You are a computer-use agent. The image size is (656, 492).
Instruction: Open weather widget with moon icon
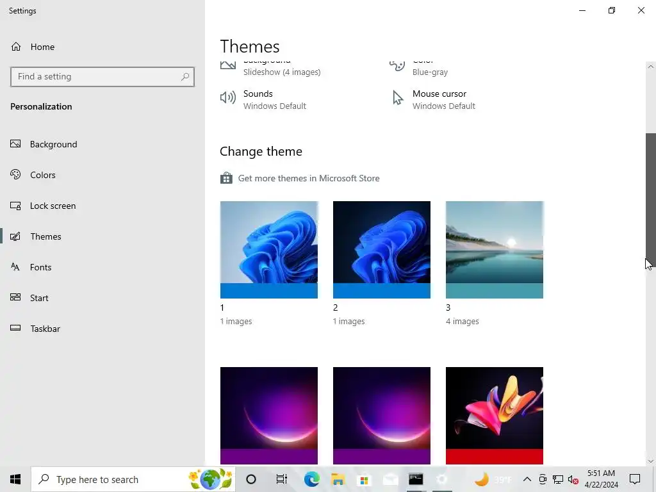click(x=494, y=479)
